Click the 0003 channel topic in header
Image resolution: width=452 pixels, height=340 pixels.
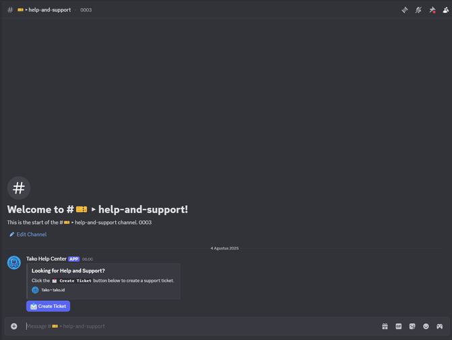pyautogui.click(x=86, y=10)
